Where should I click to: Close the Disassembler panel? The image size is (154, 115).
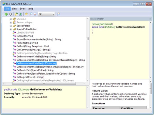[x=150, y=19]
